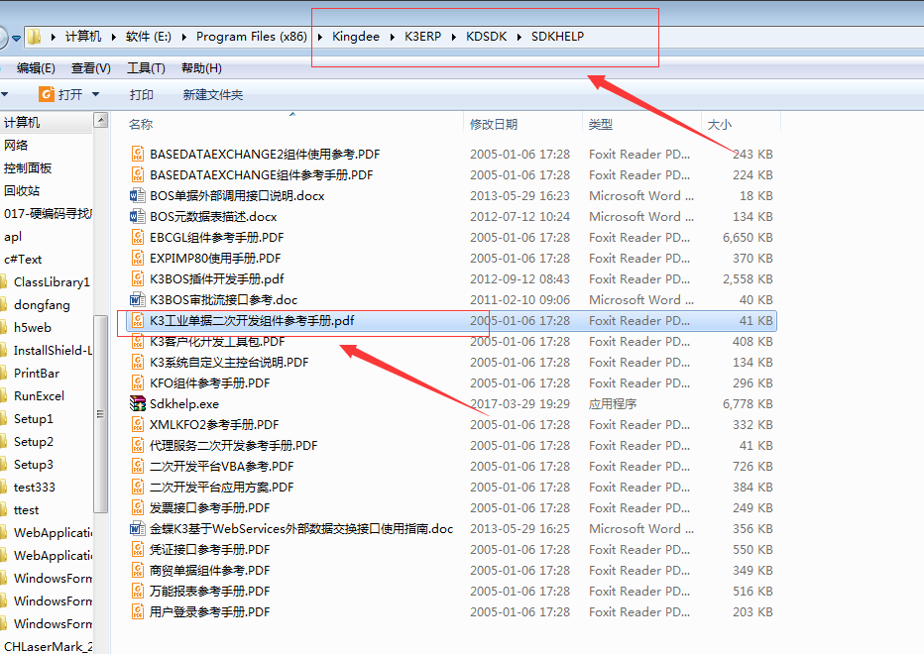Screen dimensions: 924x654
Task: Click the Word icon of BOS元数据表描述.docx
Action: click(x=137, y=217)
